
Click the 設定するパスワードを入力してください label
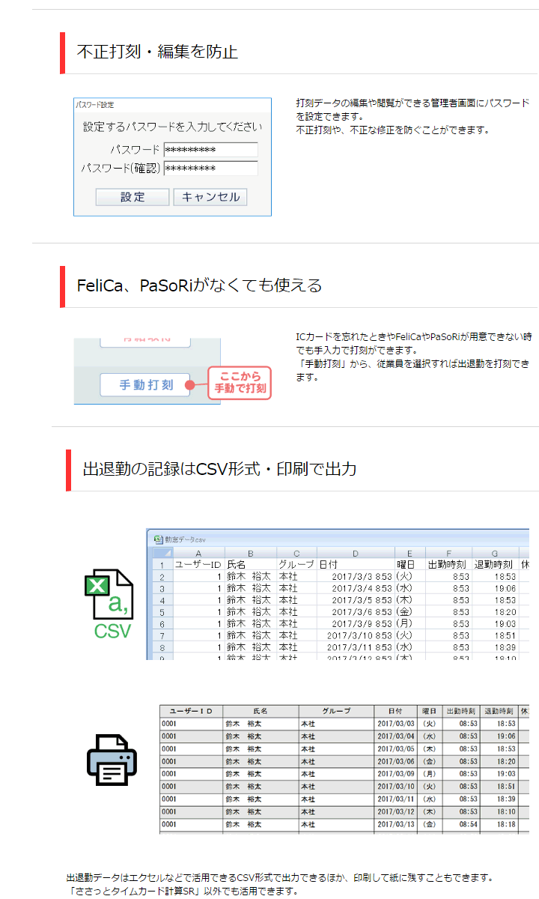point(172,127)
